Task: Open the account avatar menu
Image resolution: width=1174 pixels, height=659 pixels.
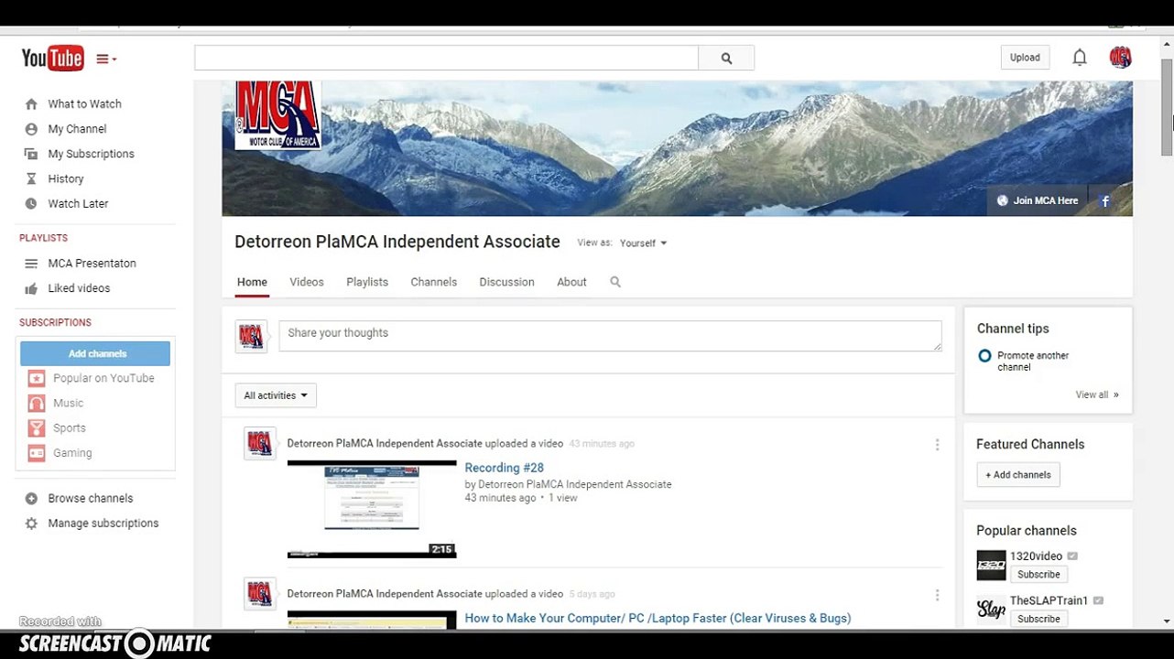Action: [x=1121, y=58]
